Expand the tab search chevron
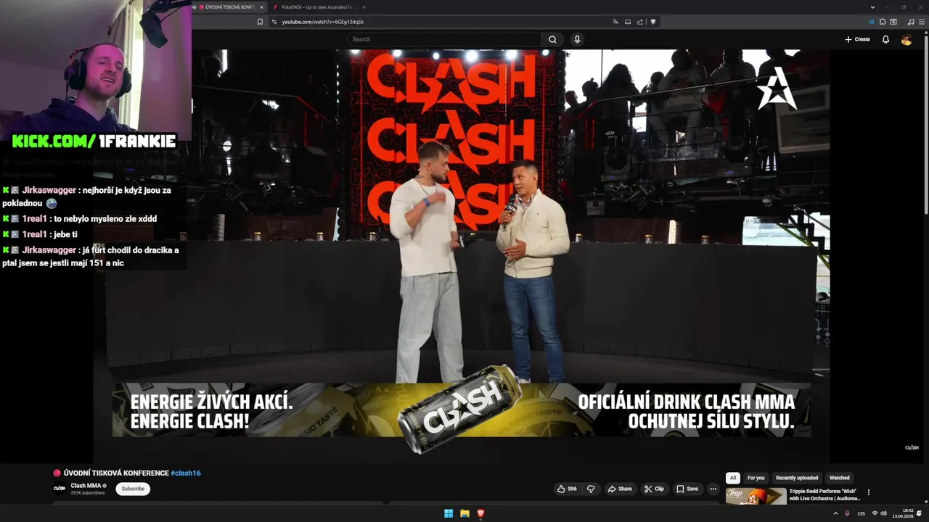The height and width of the screenshot is (522, 929). click(872, 7)
